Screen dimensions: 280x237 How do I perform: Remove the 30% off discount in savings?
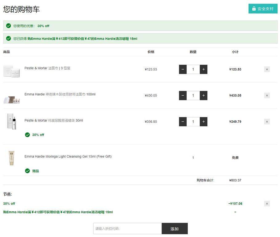point(267,203)
